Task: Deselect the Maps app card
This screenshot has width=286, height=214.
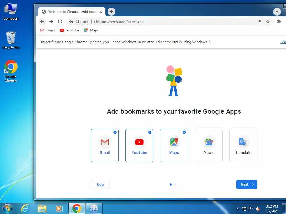Action: point(174,145)
